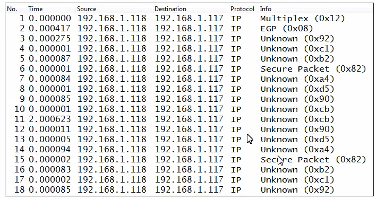The width and height of the screenshot is (377, 199).
Task: Select packet 15 Secure Packet (0x82)
Action: (189, 160)
